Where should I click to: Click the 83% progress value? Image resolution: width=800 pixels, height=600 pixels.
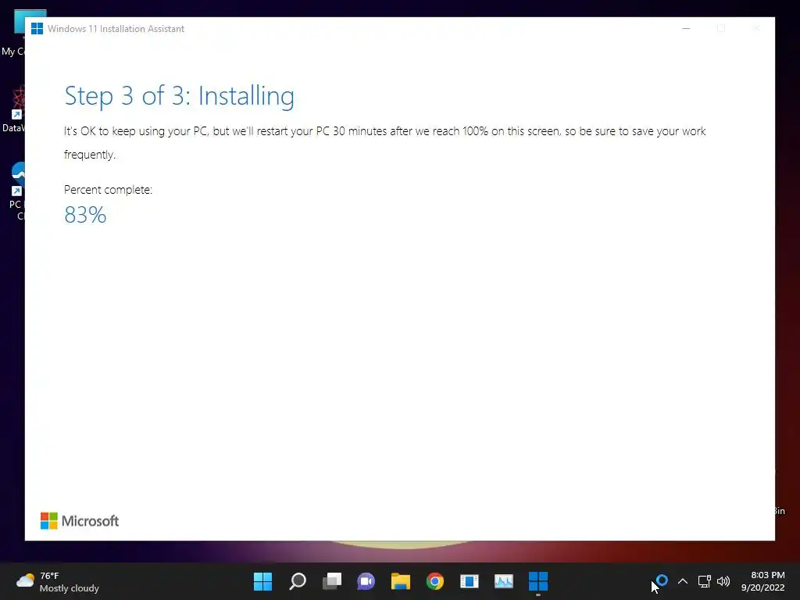(85, 215)
